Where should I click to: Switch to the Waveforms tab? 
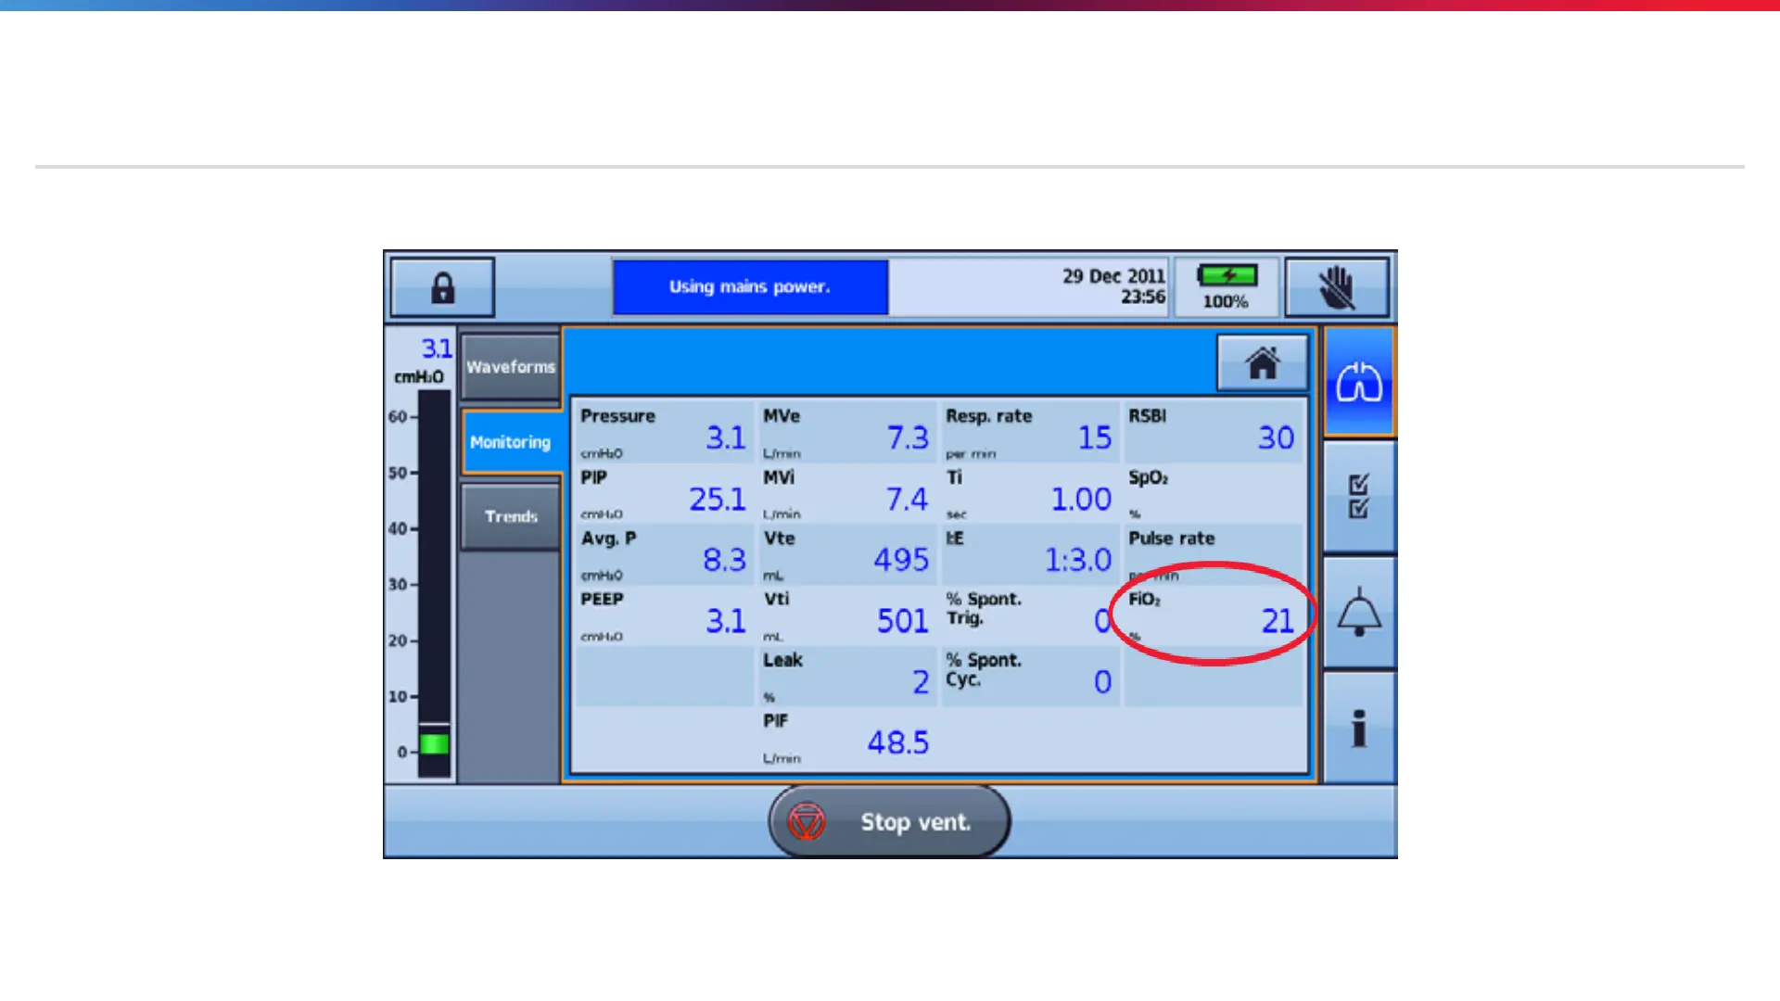(511, 367)
